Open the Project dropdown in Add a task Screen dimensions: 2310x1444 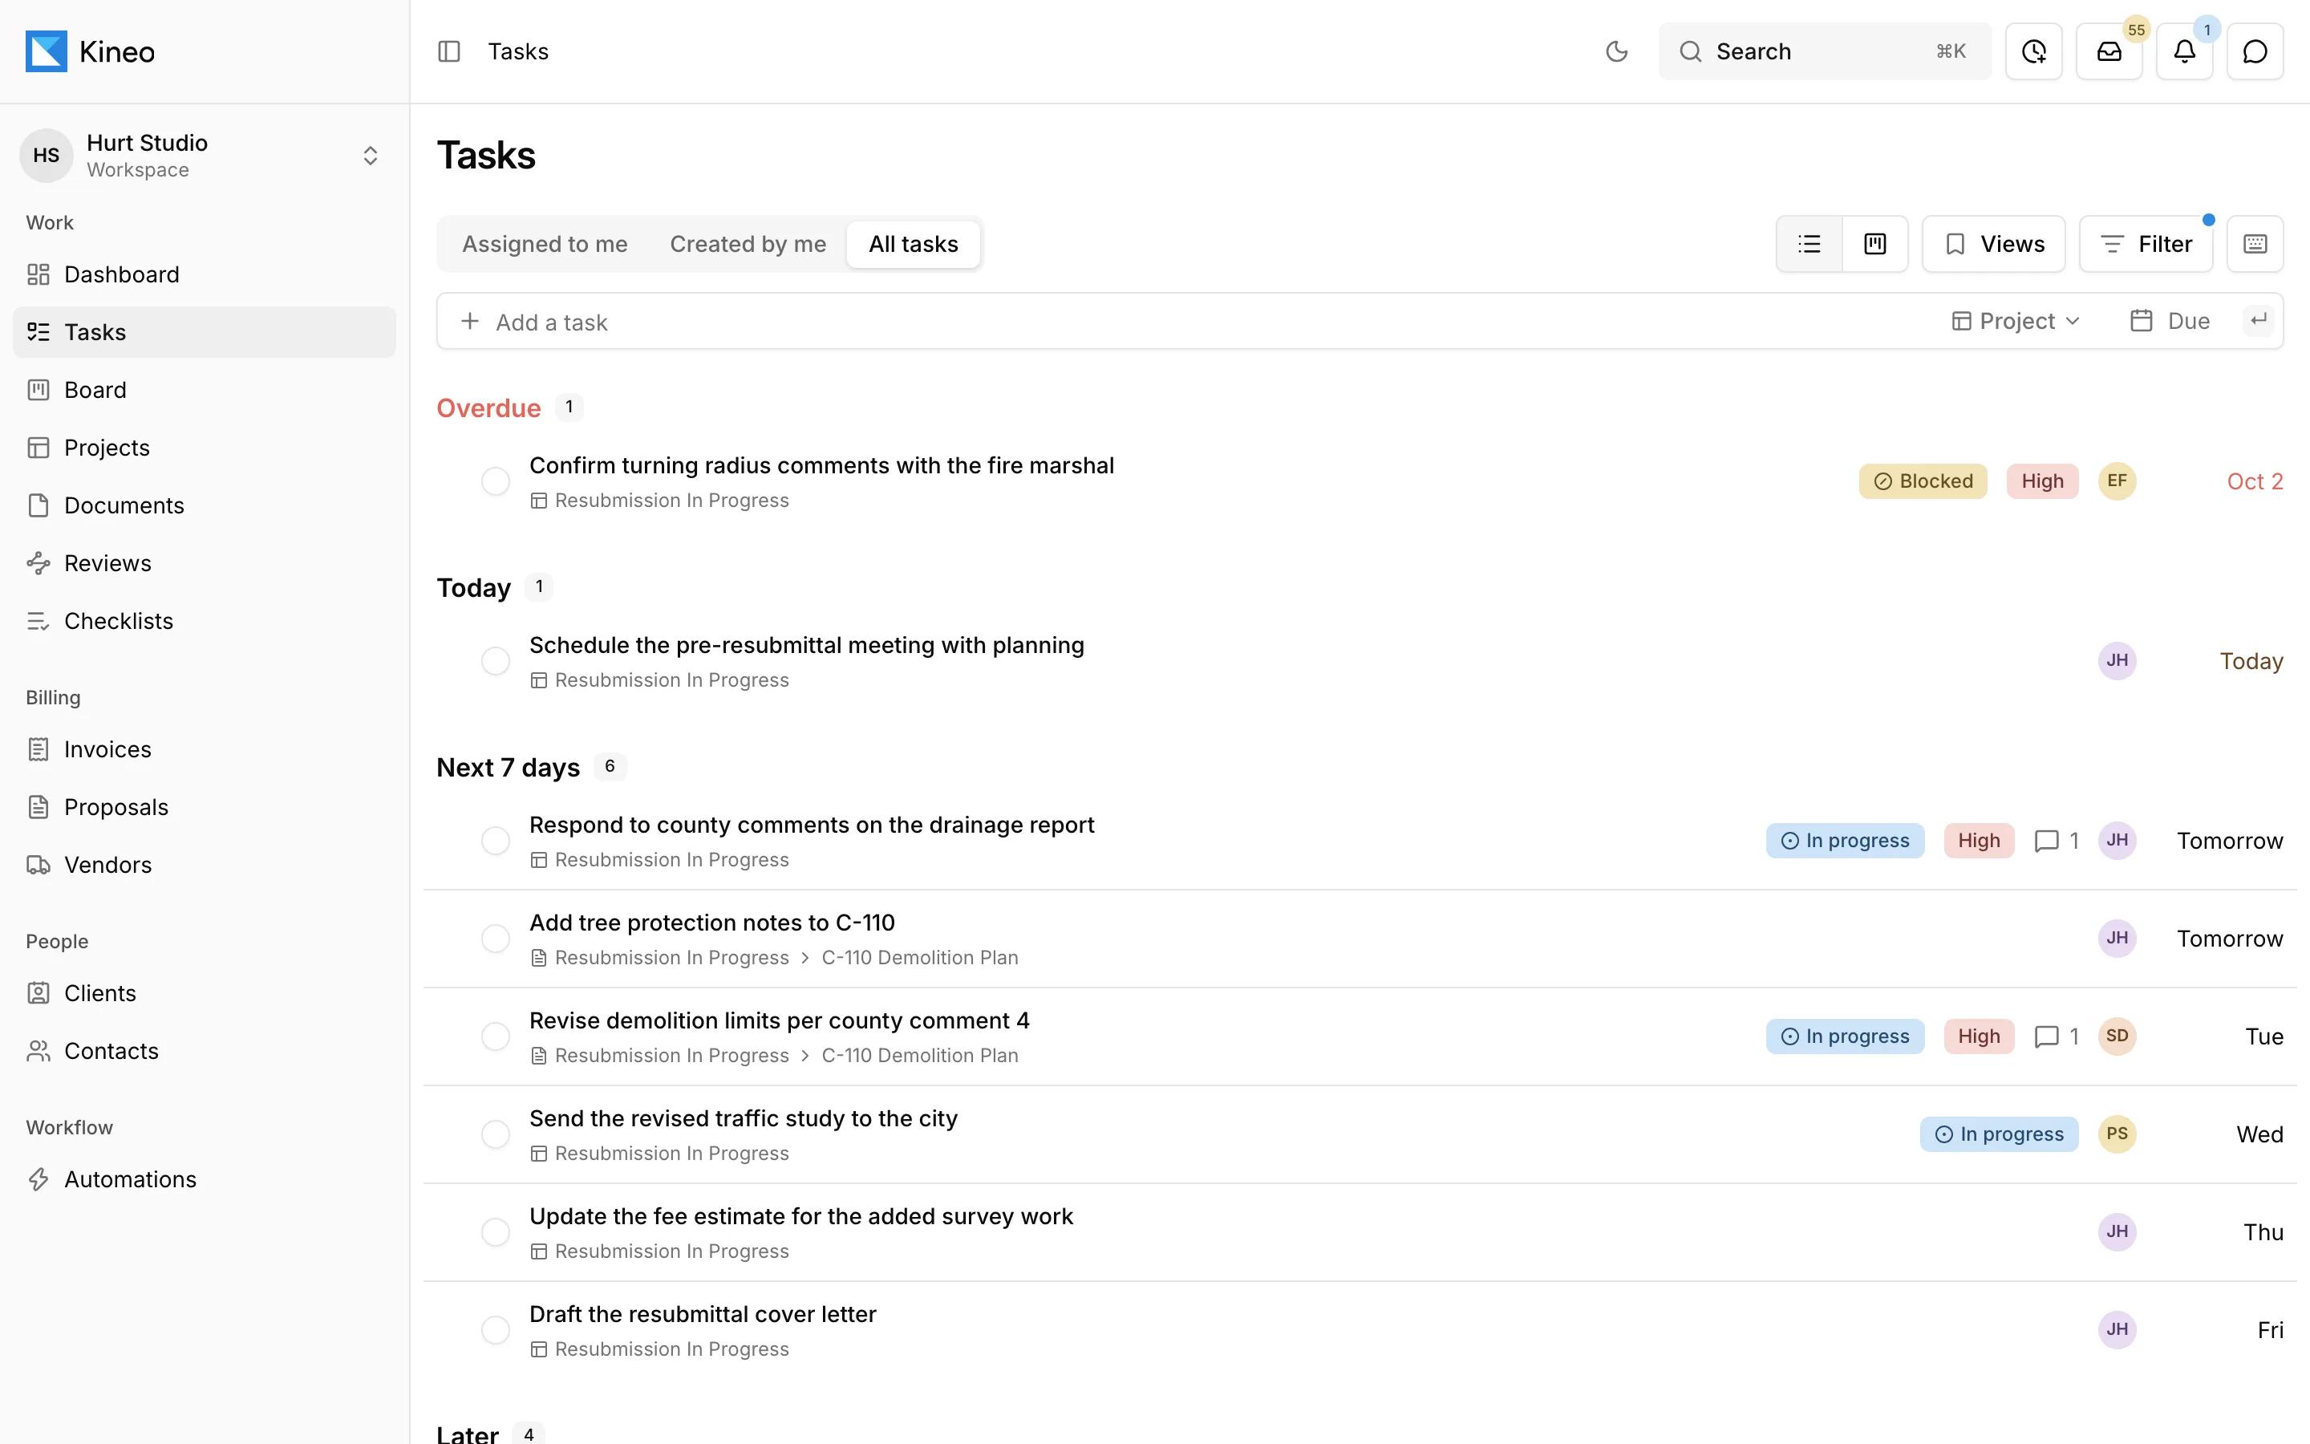tap(2015, 321)
